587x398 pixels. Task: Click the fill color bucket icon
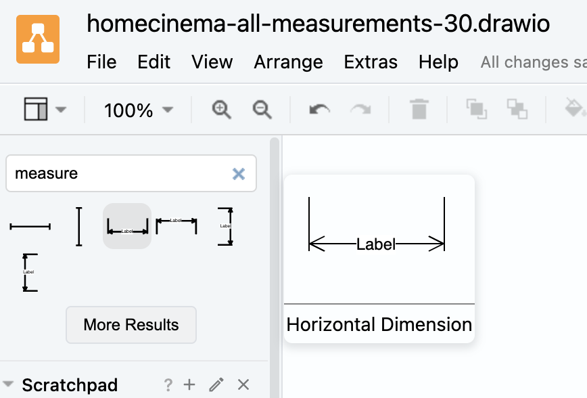[573, 109]
